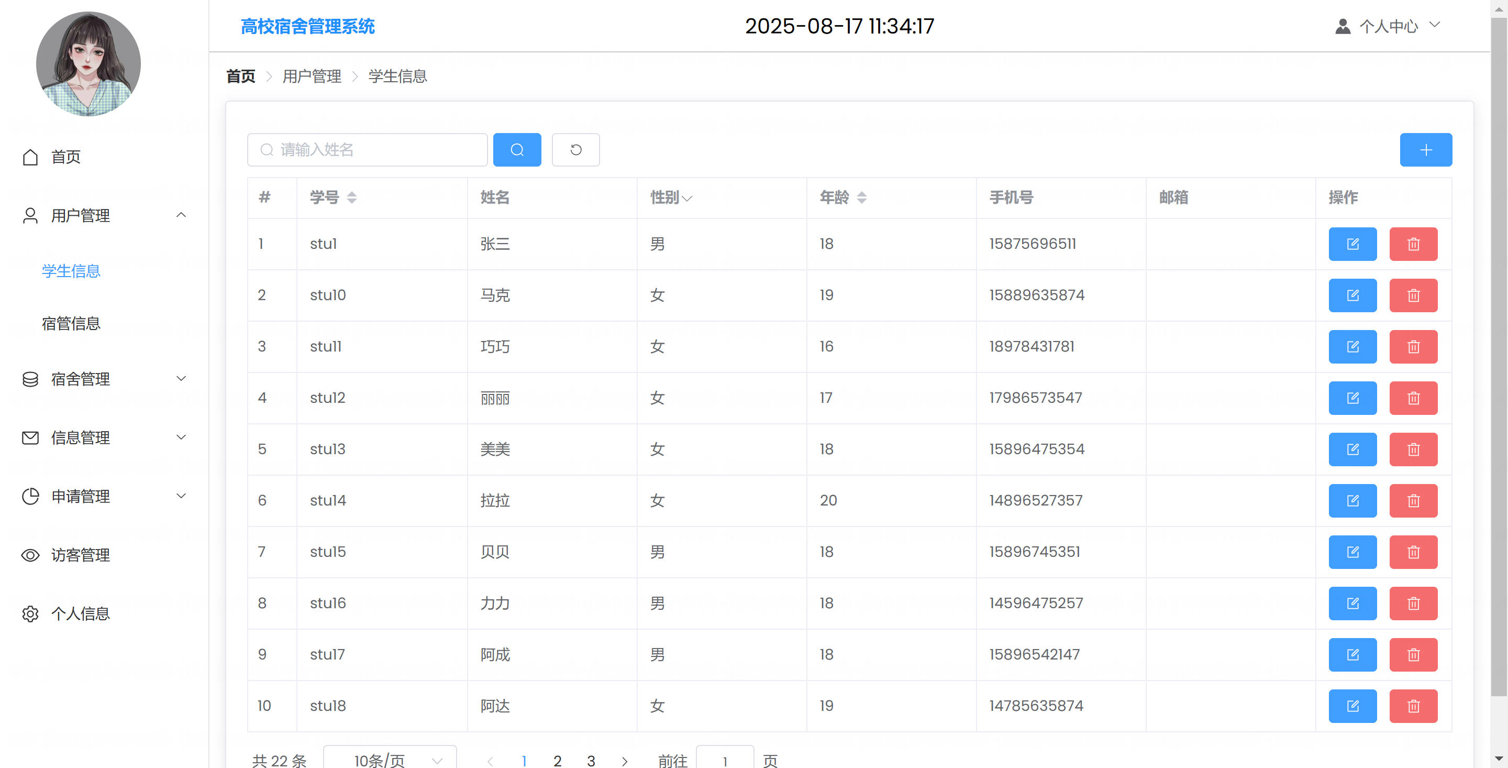This screenshot has height=768, width=1508.
Task: Click the 用户管理 breadcrumb
Action: pos(312,76)
